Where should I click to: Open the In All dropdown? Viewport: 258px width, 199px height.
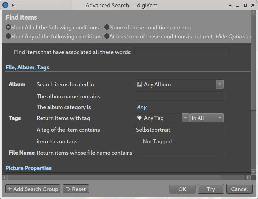pos(207,118)
